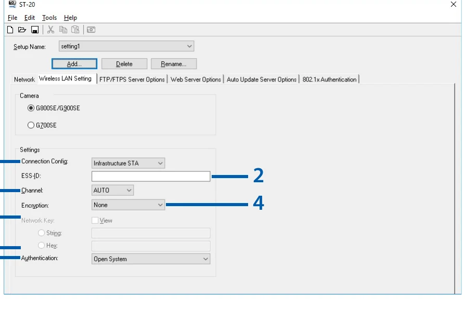
Task: Select the G700SE camera radio button
Action: coord(31,125)
